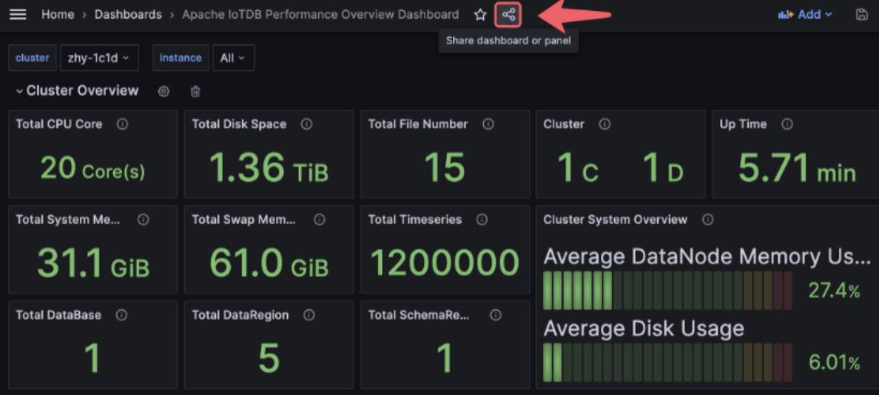
Task: Click the Total Disk Space panel title
Action: pyautogui.click(x=239, y=124)
